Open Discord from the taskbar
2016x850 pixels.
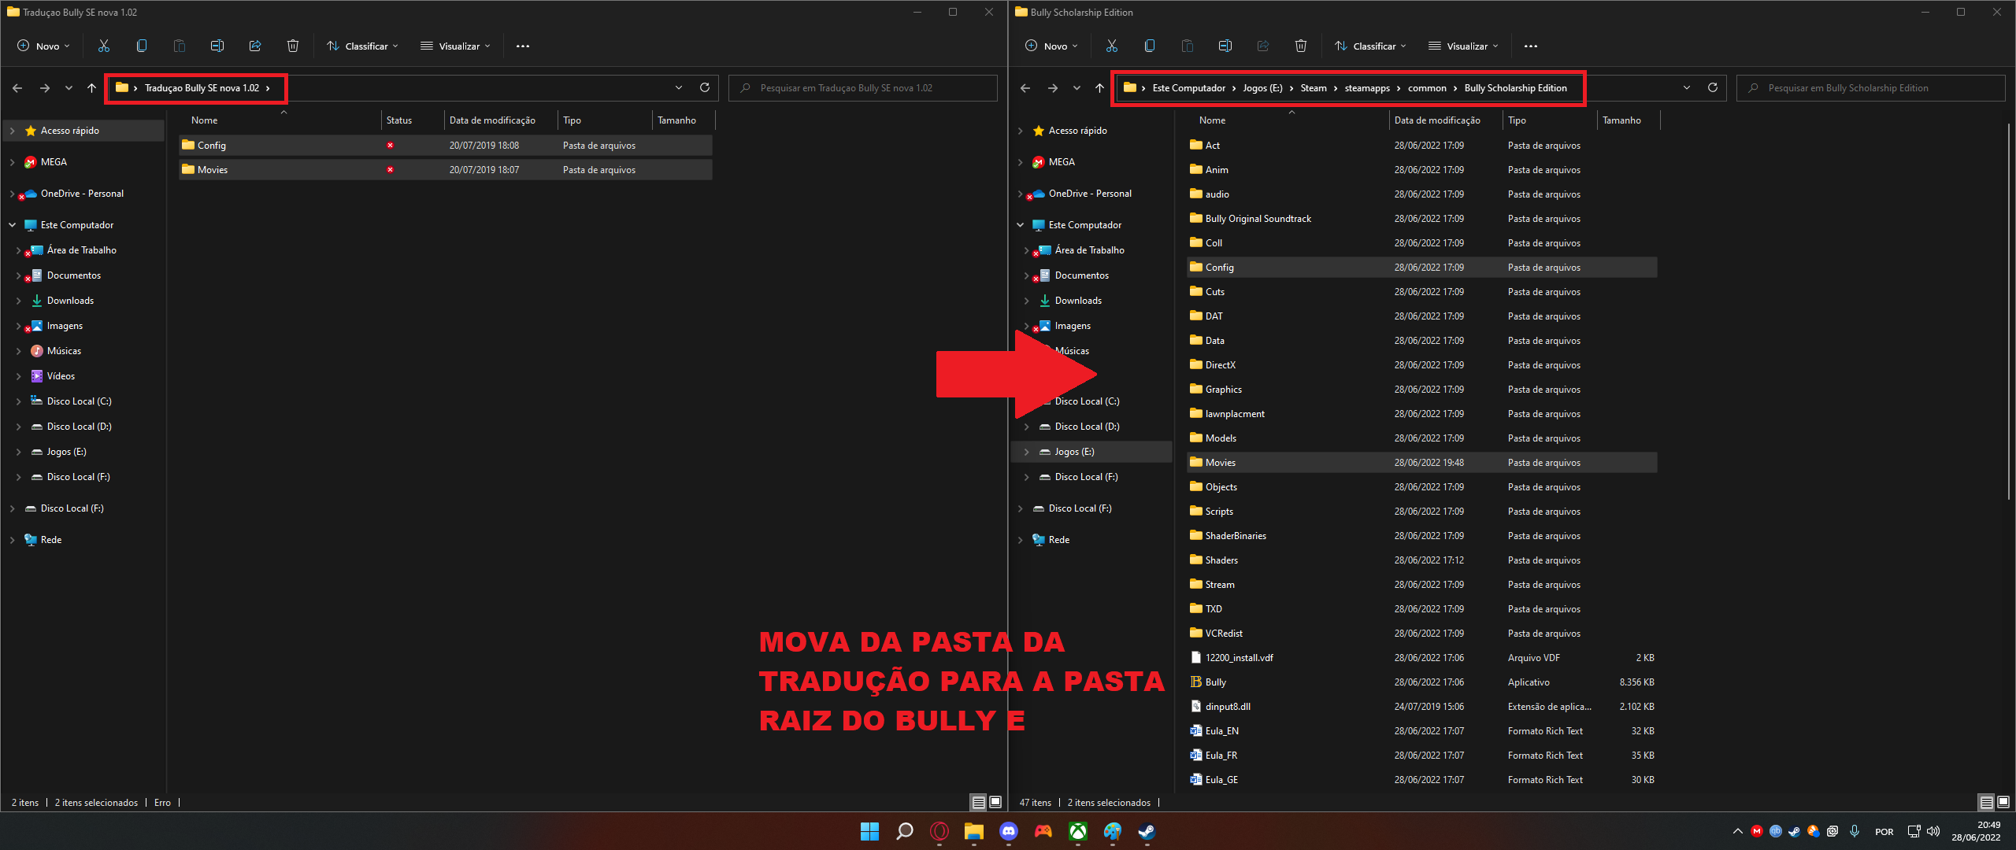(x=1008, y=831)
